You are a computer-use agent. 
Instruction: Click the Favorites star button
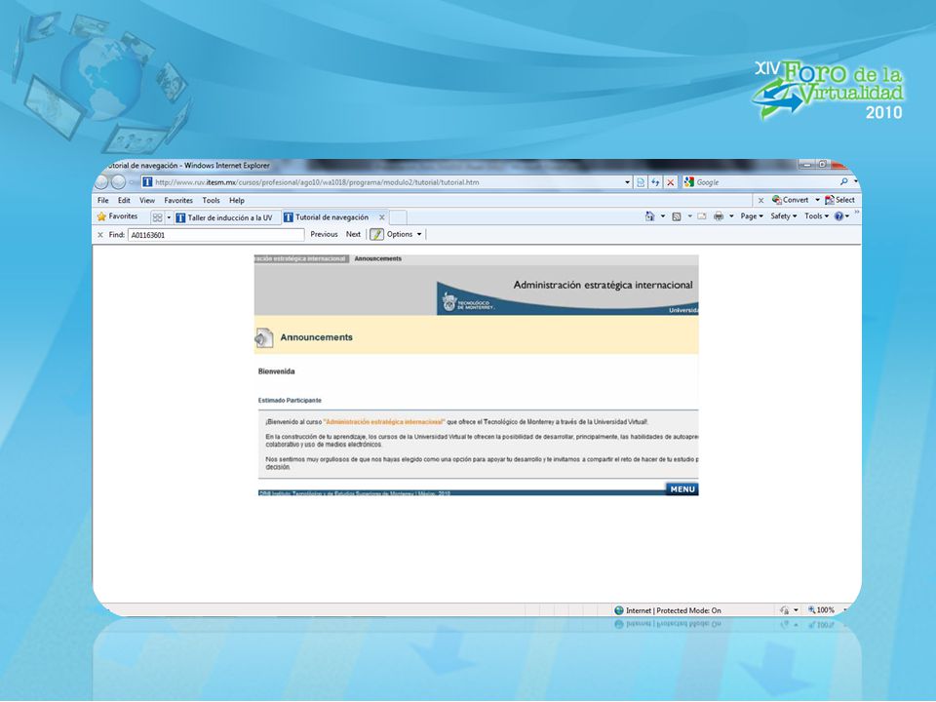[118, 216]
